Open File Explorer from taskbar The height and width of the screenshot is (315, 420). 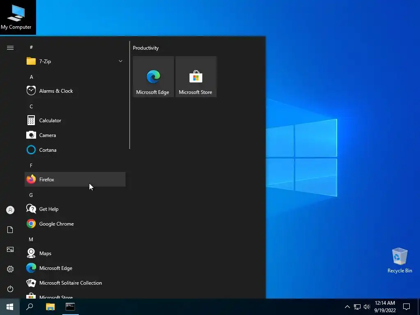tap(50, 307)
